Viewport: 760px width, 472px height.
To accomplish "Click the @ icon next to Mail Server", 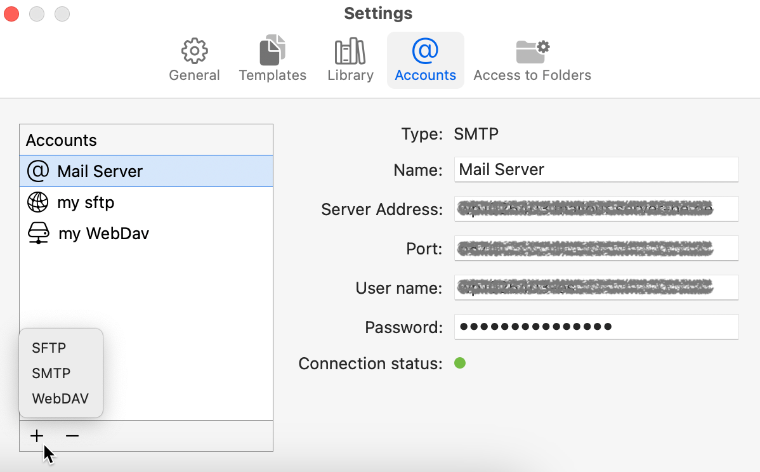I will pyautogui.click(x=39, y=171).
